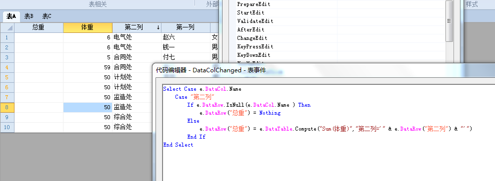Select the AfterEdit event entry
The image size is (495, 181).
pos(252,29)
